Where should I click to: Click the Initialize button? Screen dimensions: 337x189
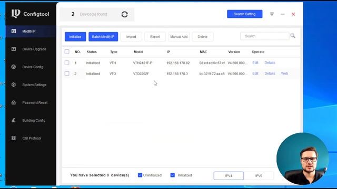point(75,37)
